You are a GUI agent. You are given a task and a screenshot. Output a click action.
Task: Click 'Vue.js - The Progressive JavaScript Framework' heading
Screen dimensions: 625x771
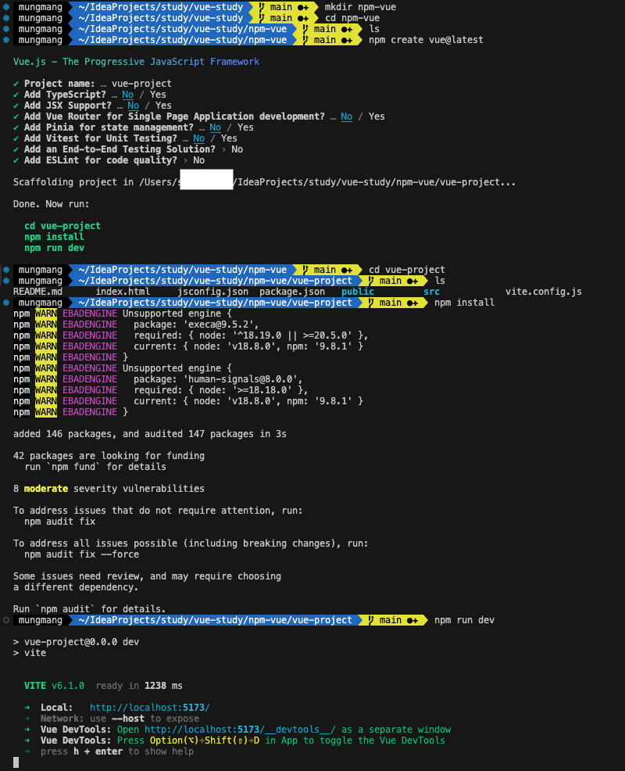(x=136, y=62)
